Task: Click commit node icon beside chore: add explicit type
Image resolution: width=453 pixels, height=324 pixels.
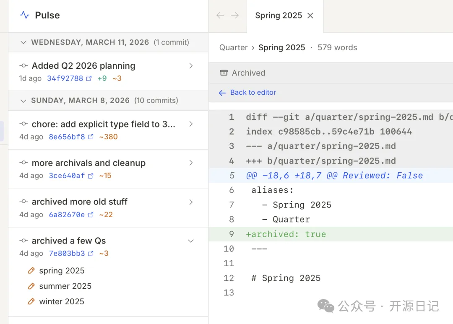Action: tap(23, 124)
